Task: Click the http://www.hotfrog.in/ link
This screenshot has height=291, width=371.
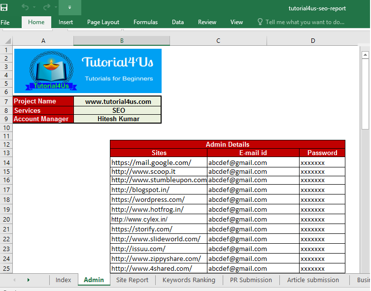Action: click(x=147, y=209)
